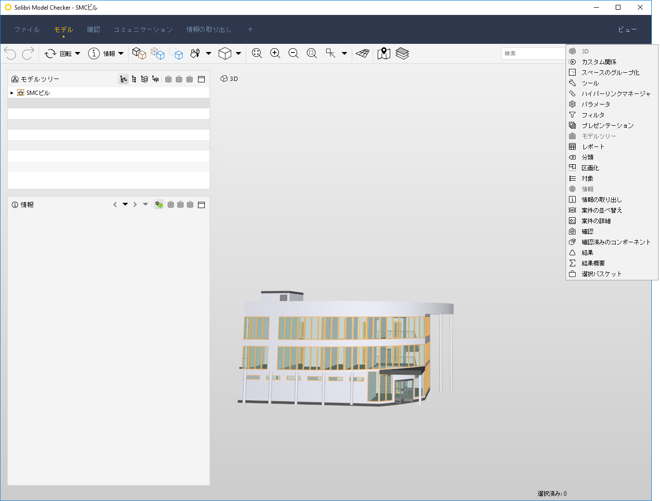Click the zoom in magnifier icon

pyautogui.click(x=275, y=53)
